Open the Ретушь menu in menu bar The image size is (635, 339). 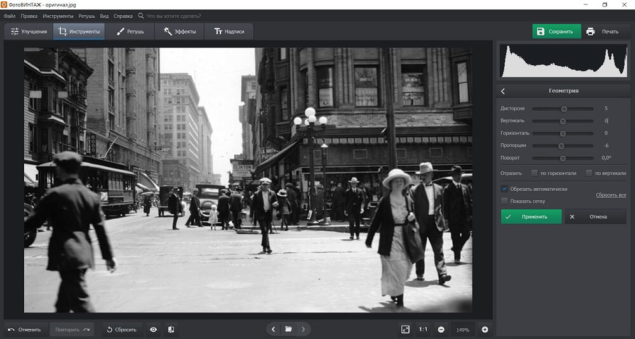pyautogui.click(x=86, y=16)
